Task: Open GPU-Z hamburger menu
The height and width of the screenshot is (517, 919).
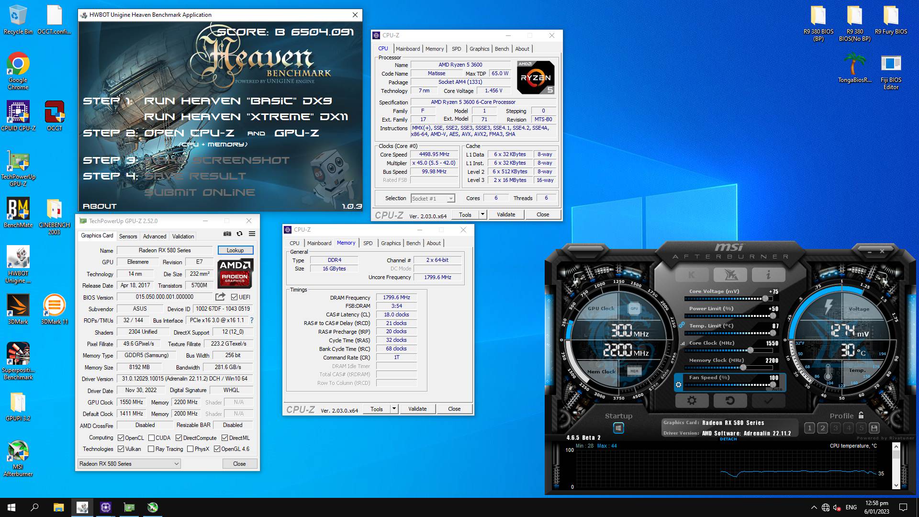Action: pyautogui.click(x=252, y=234)
